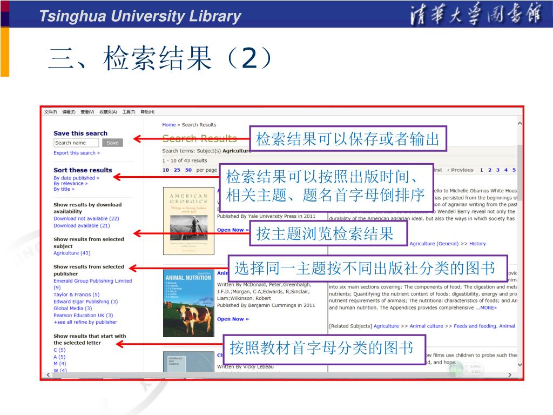Set 50 results per page
Image resolution: width=553 pixels, height=415 pixels.
(x=188, y=170)
